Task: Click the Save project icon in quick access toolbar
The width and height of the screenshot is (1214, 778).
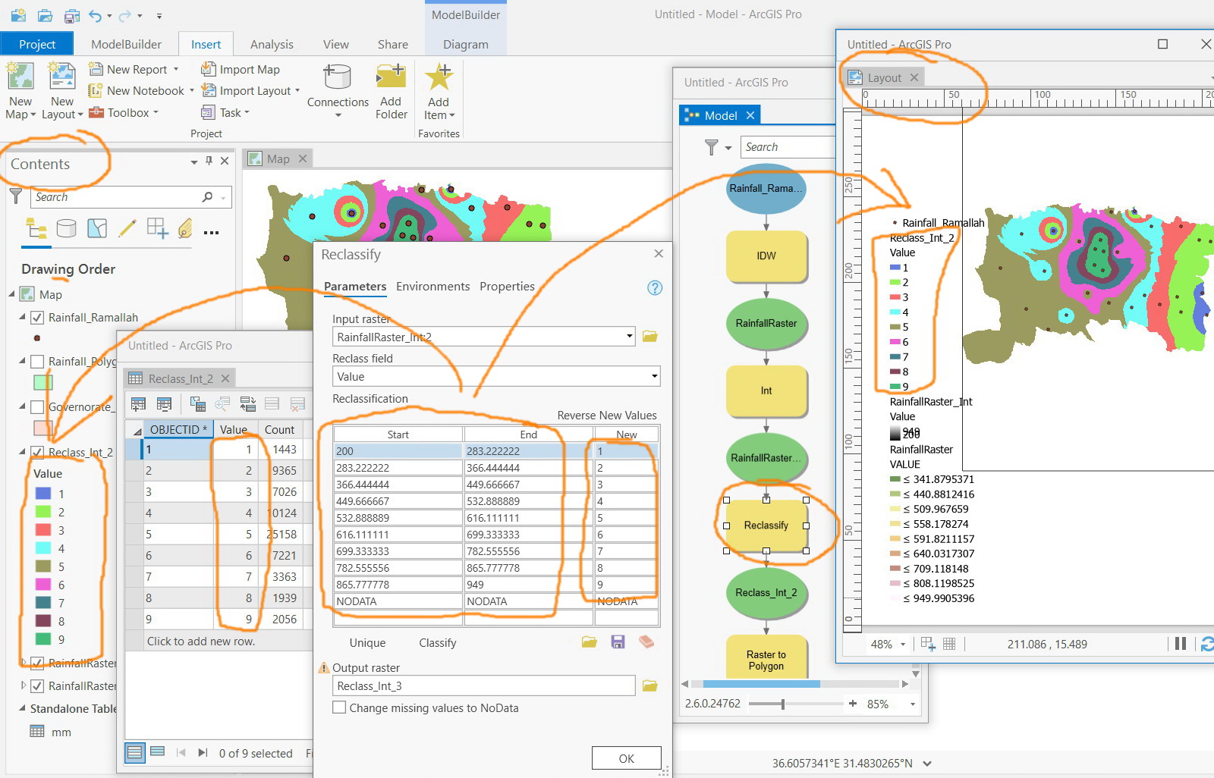Action: coord(72,15)
